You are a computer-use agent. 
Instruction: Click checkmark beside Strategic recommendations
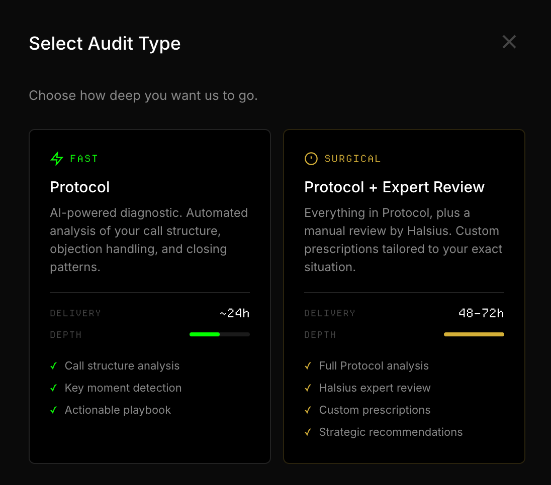click(x=308, y=432)
